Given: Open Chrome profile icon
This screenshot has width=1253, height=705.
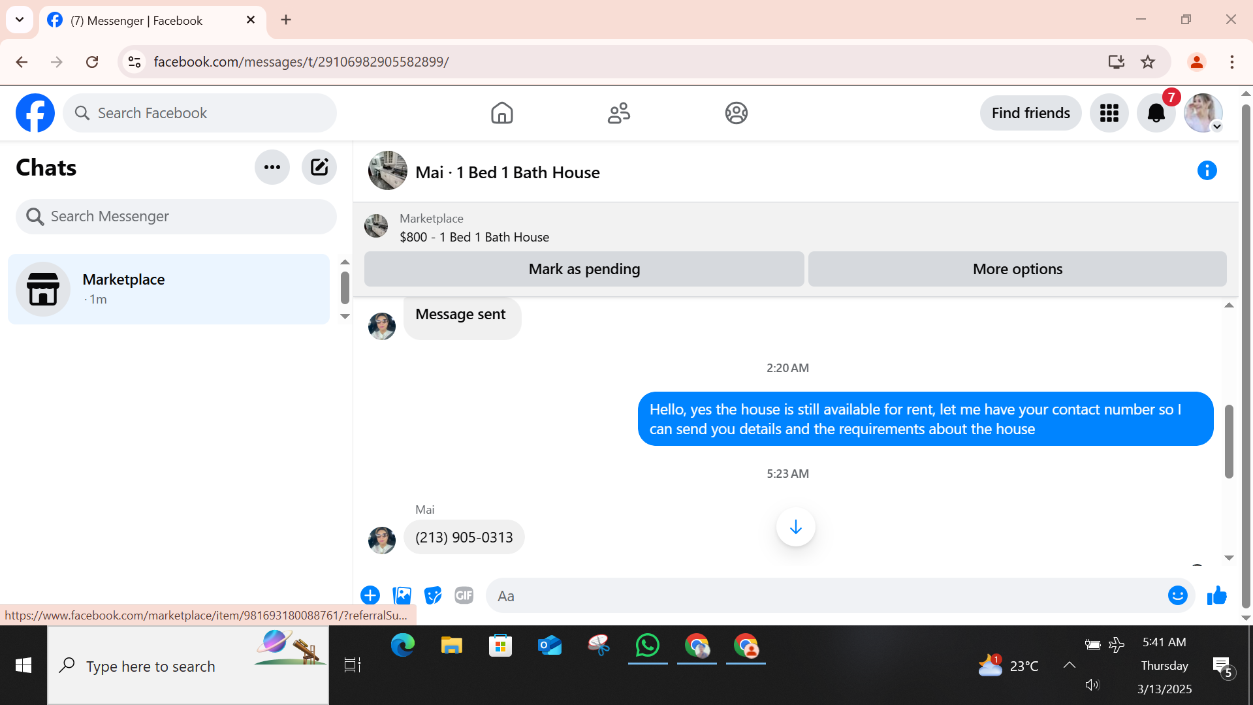Looking at the screenshot, I should (x=1196, y=62).
